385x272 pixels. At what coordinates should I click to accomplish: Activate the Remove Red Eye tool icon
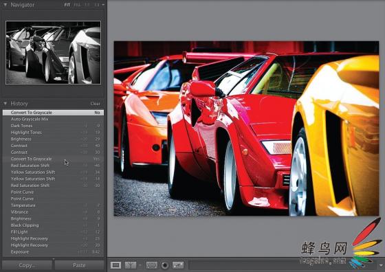click(165, 265)
